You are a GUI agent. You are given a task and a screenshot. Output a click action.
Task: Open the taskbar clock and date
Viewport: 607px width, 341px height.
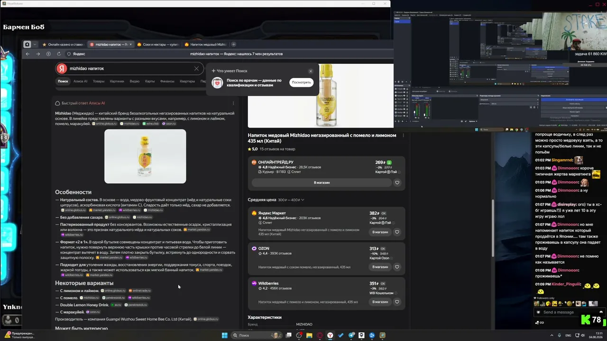[596, 335]
